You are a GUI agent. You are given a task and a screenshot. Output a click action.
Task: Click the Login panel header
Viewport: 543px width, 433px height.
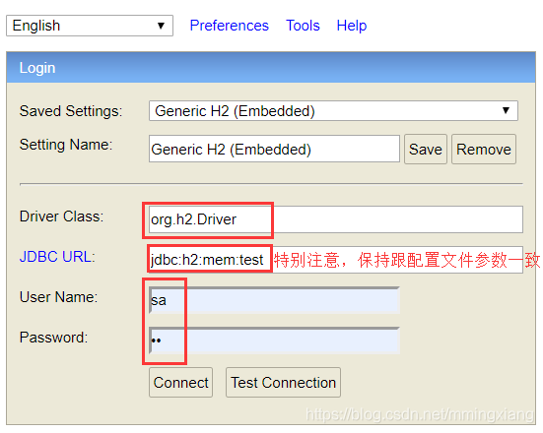click(271, 68)
